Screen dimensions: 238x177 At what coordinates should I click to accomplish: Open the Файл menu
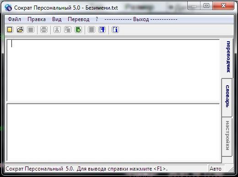pyautogui.click(x=15, y=19)
